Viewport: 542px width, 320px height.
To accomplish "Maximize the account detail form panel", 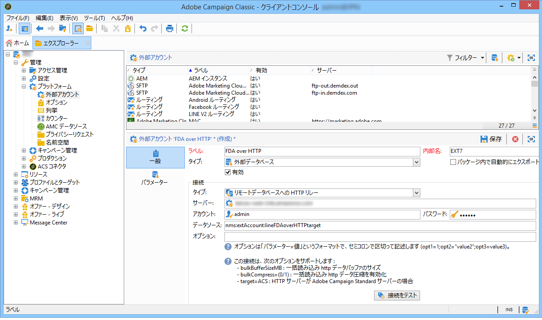I will [531, 139].
